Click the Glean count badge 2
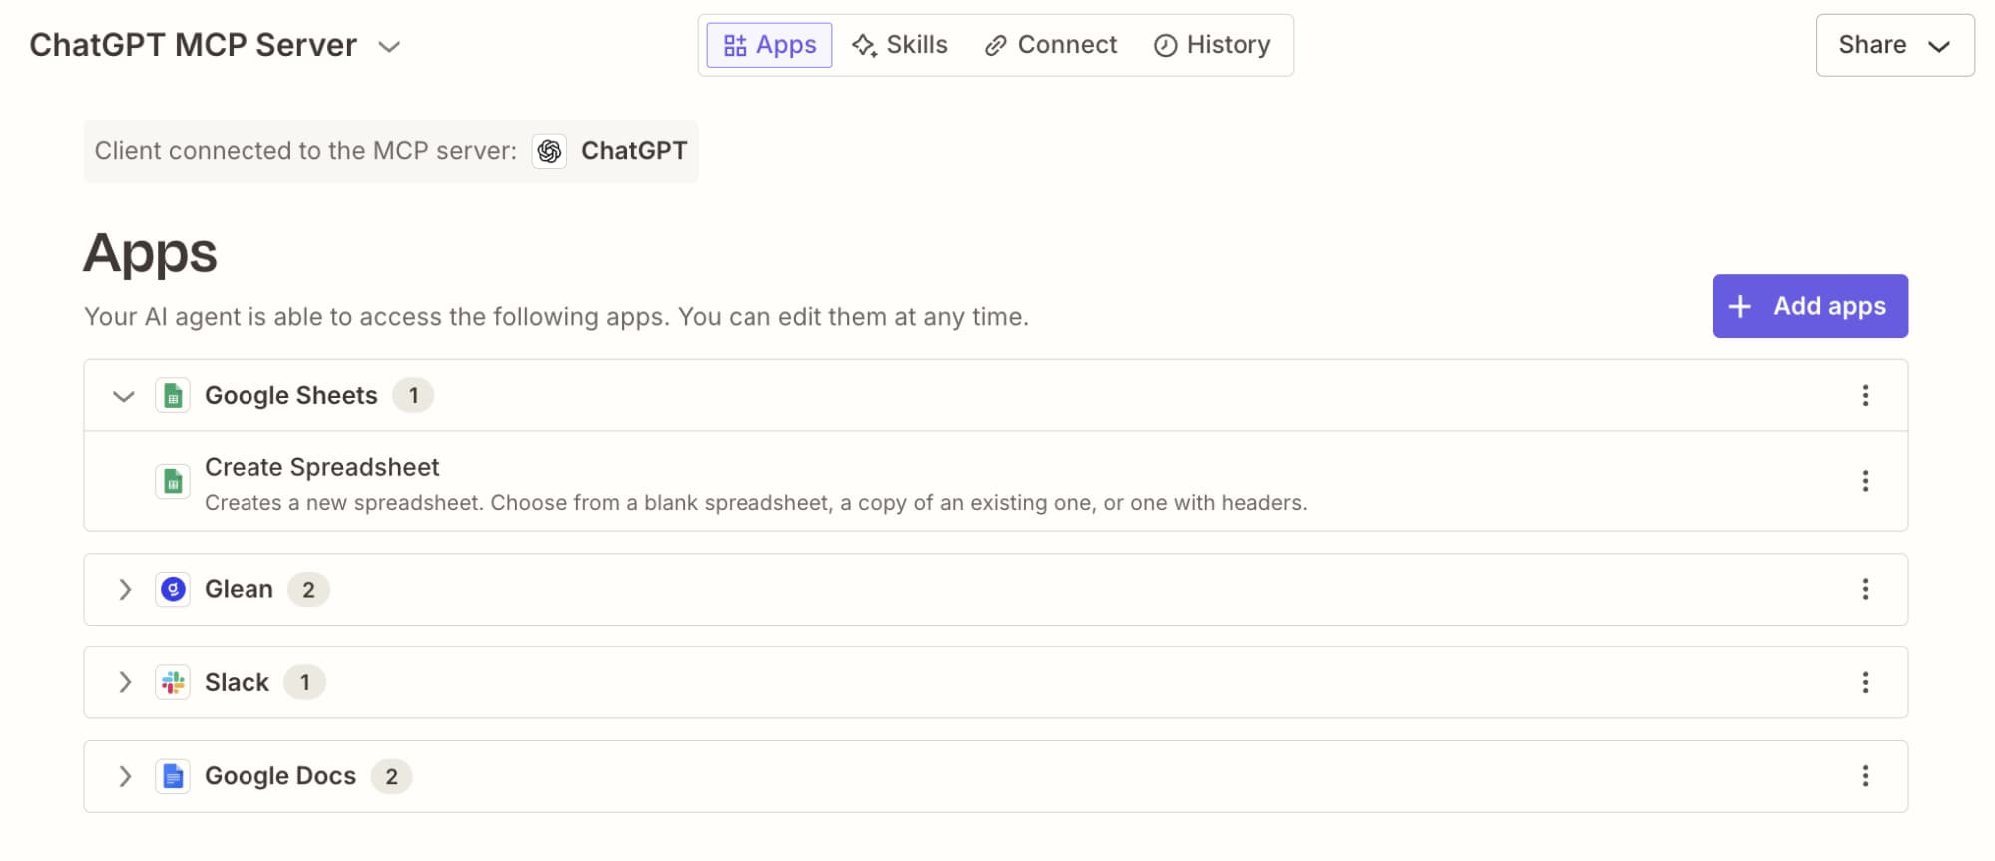 coord(308,590)
